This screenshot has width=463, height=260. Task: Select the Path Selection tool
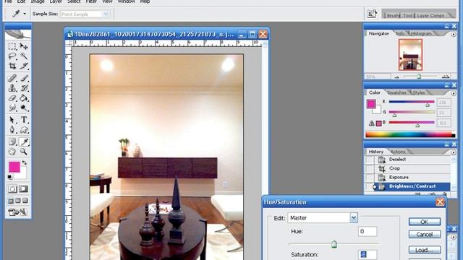click(12, 120)
